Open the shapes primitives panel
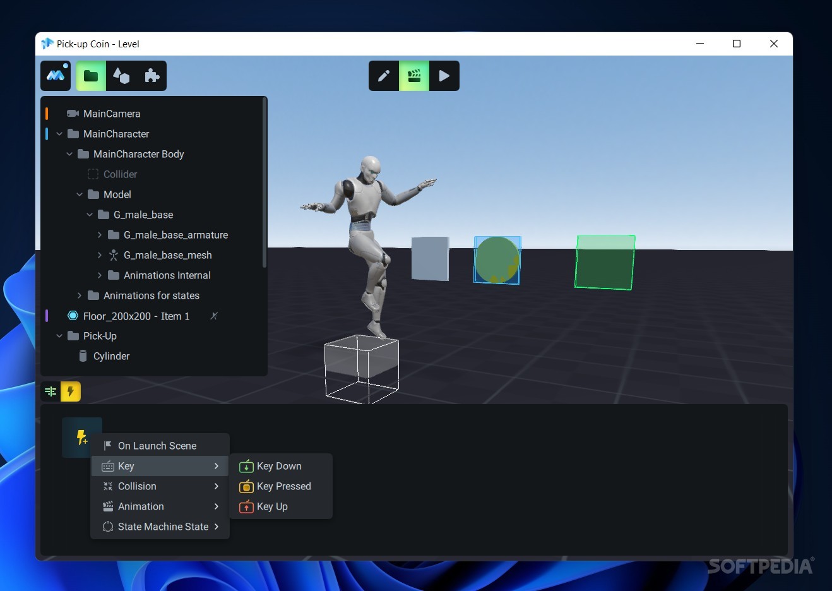 point(121,76)
